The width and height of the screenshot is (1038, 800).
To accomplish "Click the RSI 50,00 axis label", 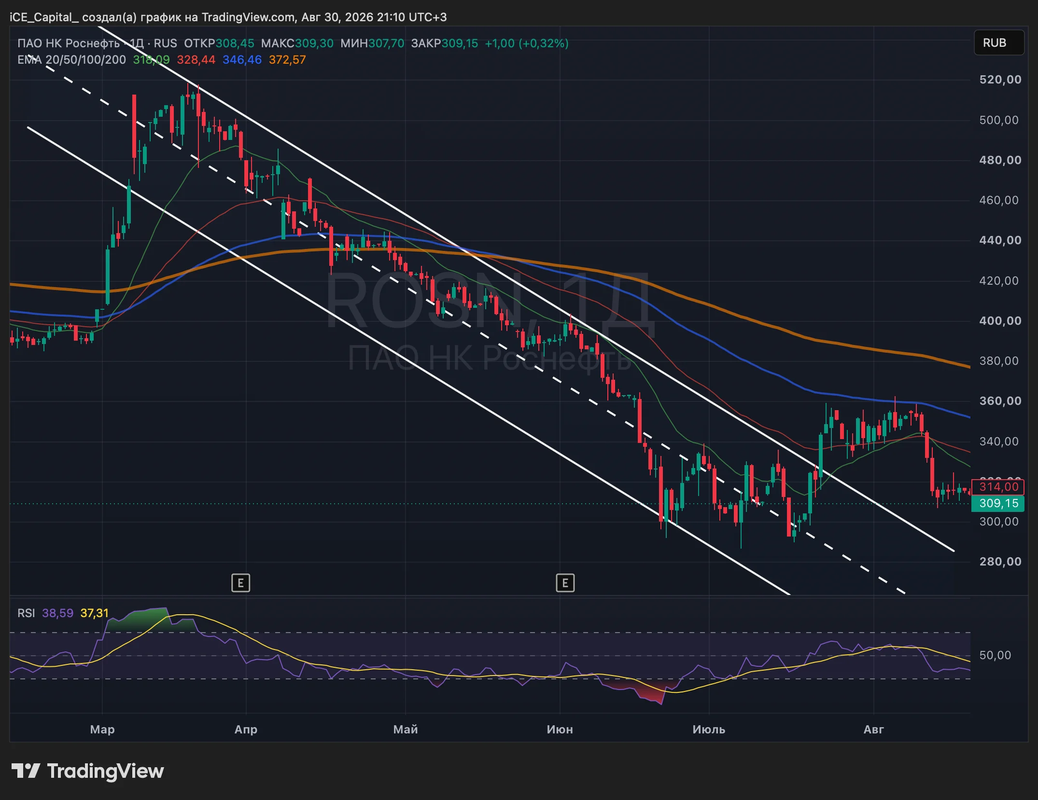I will 995,655.
